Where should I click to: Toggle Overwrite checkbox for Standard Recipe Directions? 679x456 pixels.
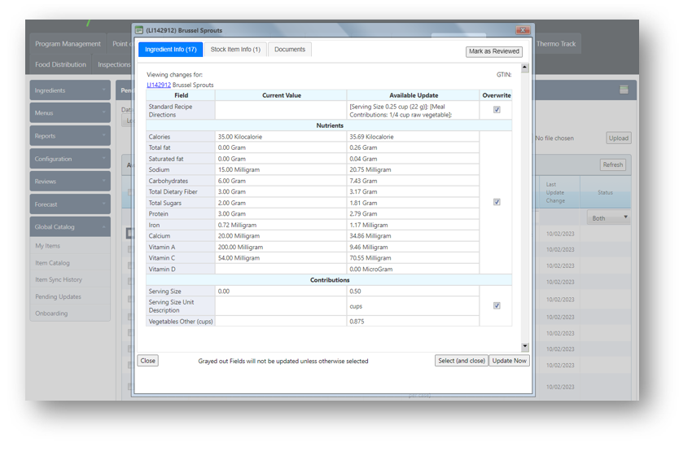pos(497,110)
